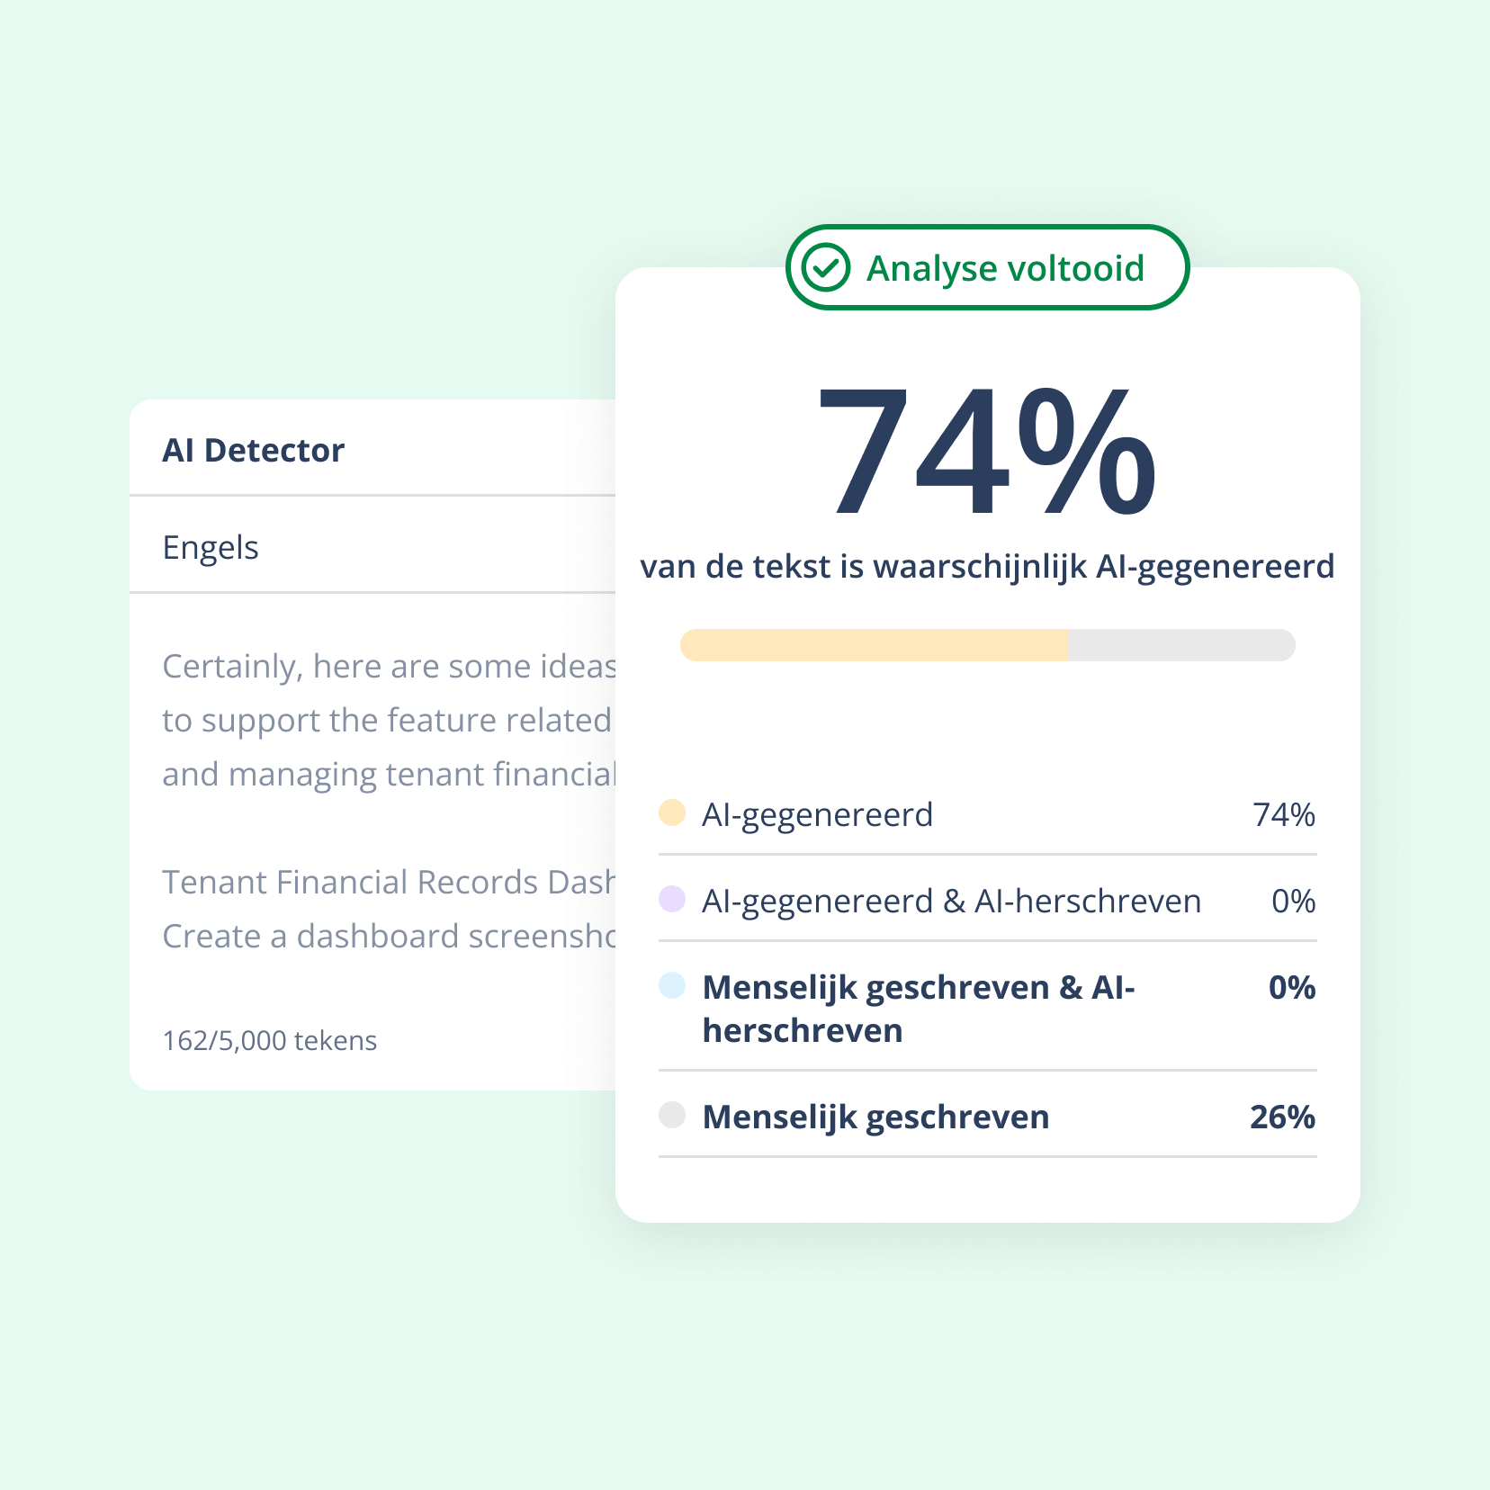Select the 'AI-gegenereerd' result row label
1490x1490 pixels.
pyautogui.click(x=817, y=815)
